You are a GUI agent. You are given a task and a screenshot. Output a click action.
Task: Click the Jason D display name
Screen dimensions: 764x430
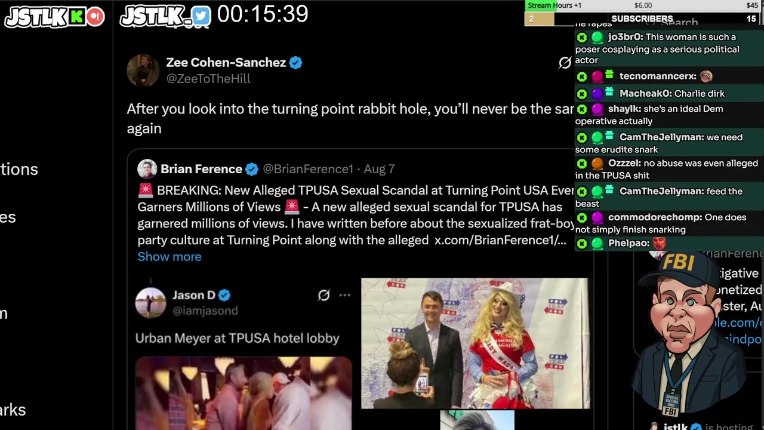tap(193, 295)
